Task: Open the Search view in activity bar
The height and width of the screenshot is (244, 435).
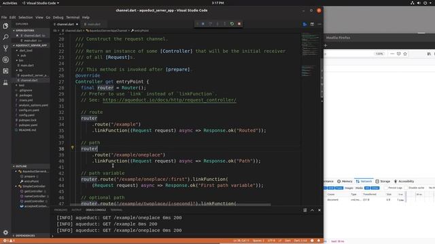Action: point(5,37)
